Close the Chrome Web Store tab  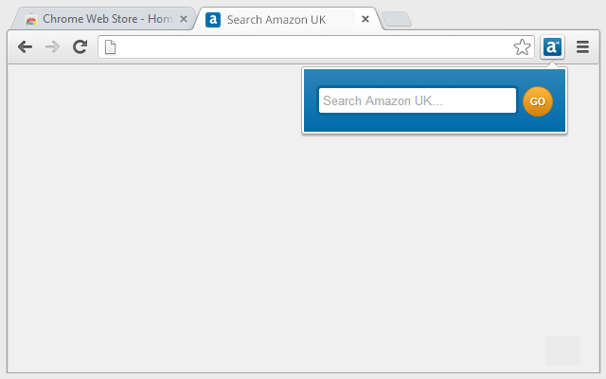click(184, 19)
